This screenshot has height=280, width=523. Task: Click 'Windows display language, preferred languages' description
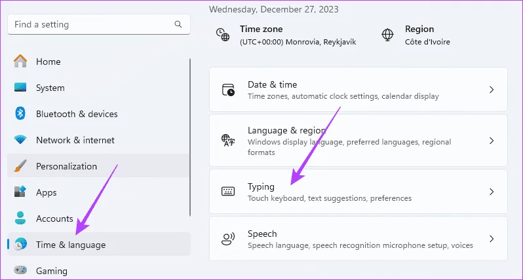[x=349, y=147]
